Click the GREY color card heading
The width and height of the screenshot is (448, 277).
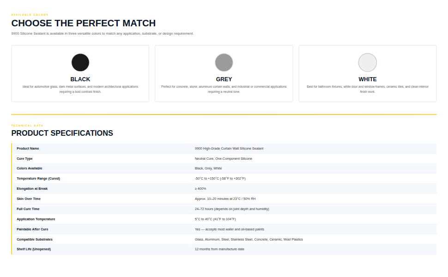coord(224,79)
